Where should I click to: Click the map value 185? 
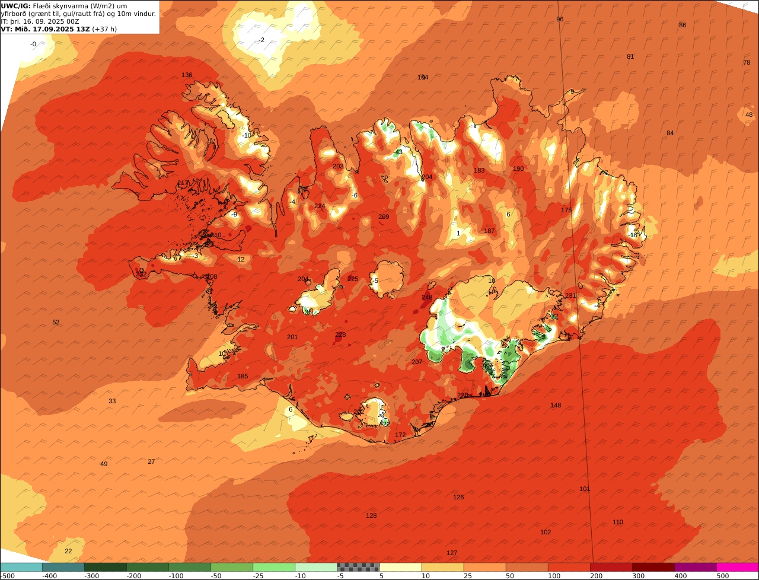(x=243, y=377)
